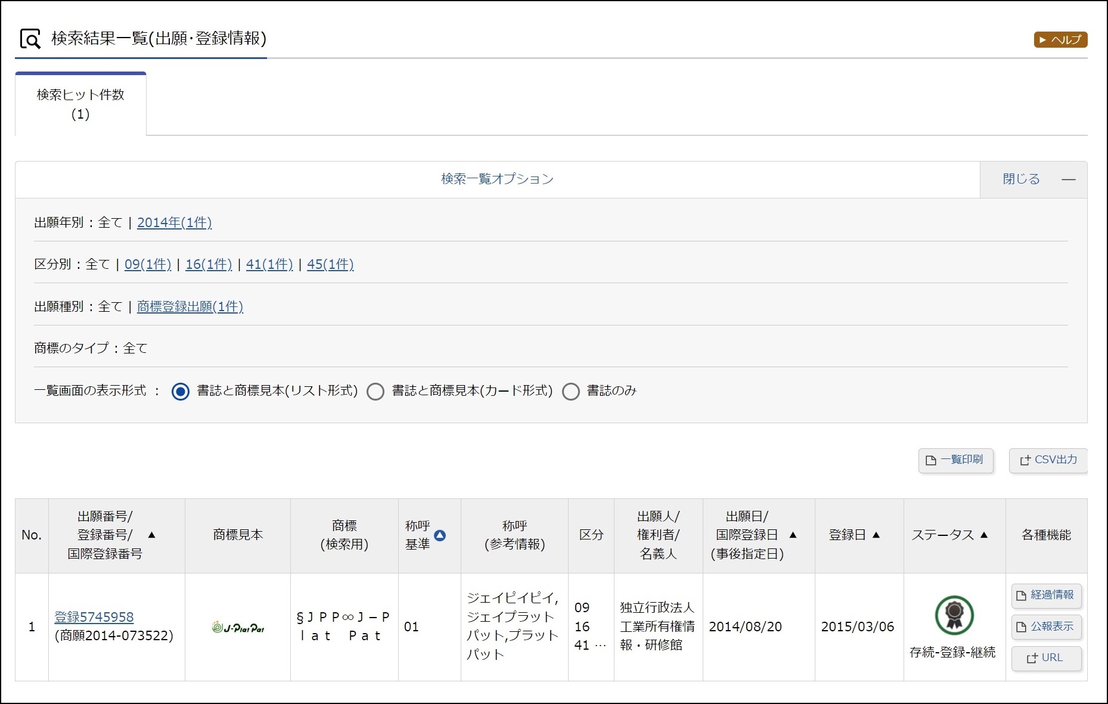1108x704 pixels.
Task: Click the green registration status badge
Action: (954, 615)
